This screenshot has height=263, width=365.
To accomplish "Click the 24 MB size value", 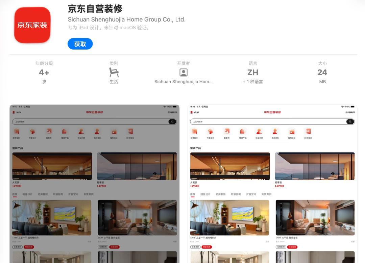I will tap(322, 72).
